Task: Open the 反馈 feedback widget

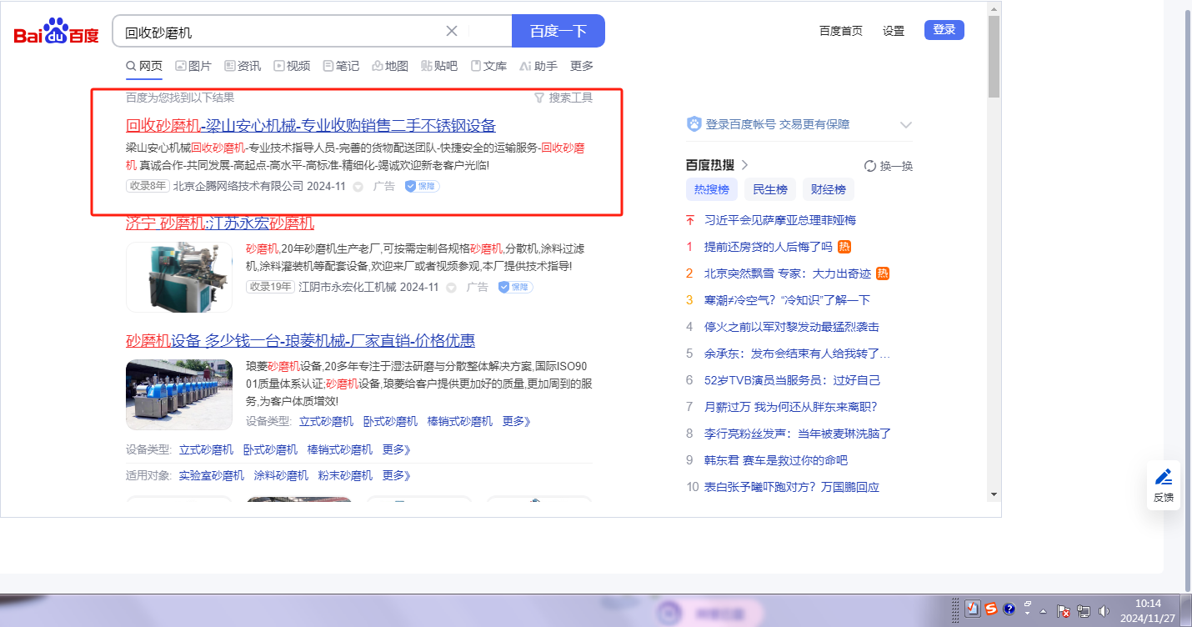Action: click(1163, 485)
